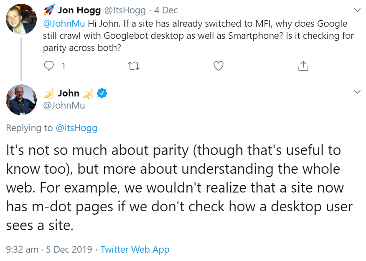Like Jon Hogg's tweet

coord(218,66)
